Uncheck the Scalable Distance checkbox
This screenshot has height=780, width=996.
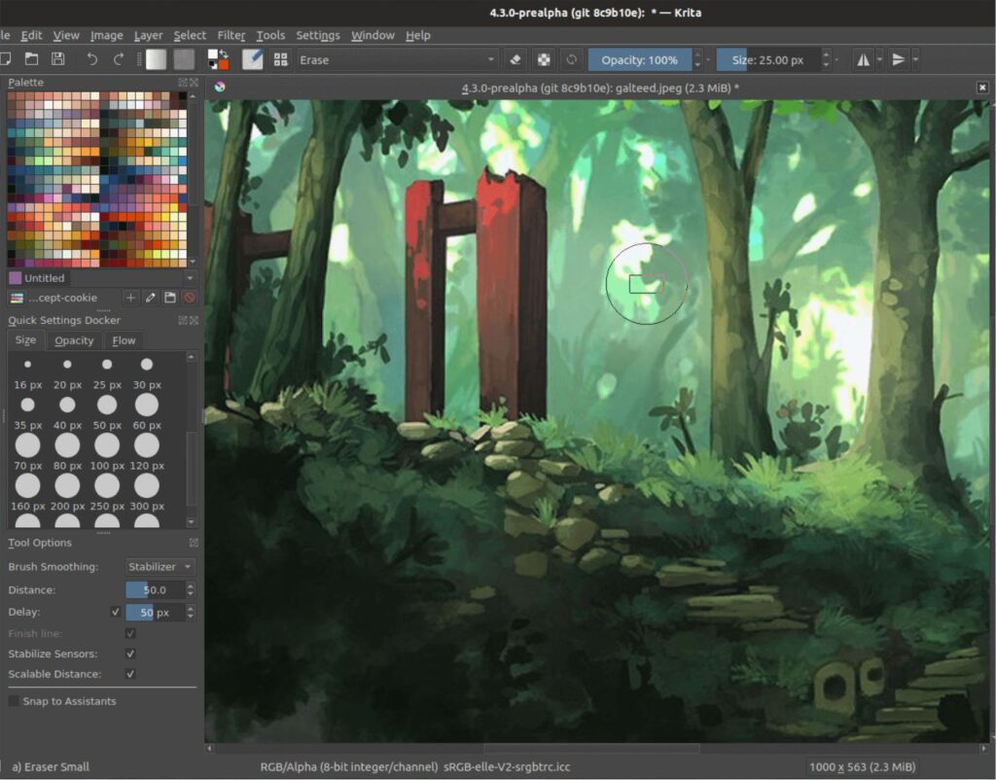(x=130, y=674)
